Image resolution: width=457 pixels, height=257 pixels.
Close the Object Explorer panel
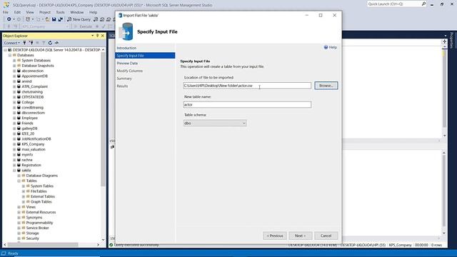tap(103, 36)
